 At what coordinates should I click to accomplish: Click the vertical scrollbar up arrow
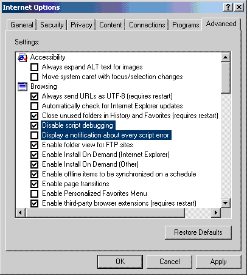[x=226, y=57]
